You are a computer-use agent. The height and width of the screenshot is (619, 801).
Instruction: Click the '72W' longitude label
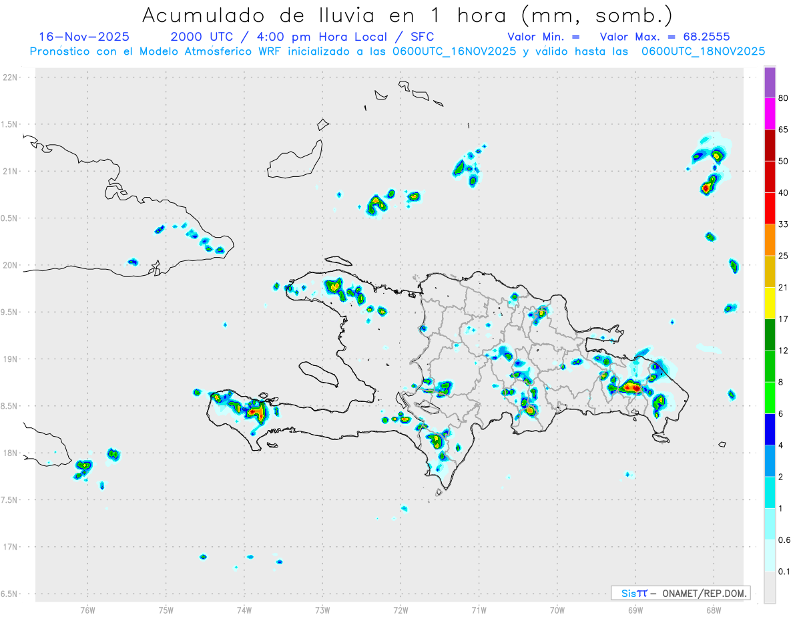click(x=400, y=610)
